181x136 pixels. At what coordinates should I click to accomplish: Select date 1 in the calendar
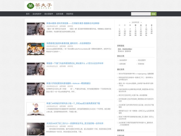pos(135,27)
